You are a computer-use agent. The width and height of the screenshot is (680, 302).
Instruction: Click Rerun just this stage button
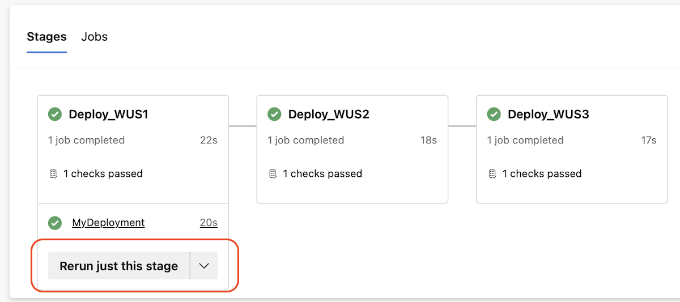tap(119, 266)
